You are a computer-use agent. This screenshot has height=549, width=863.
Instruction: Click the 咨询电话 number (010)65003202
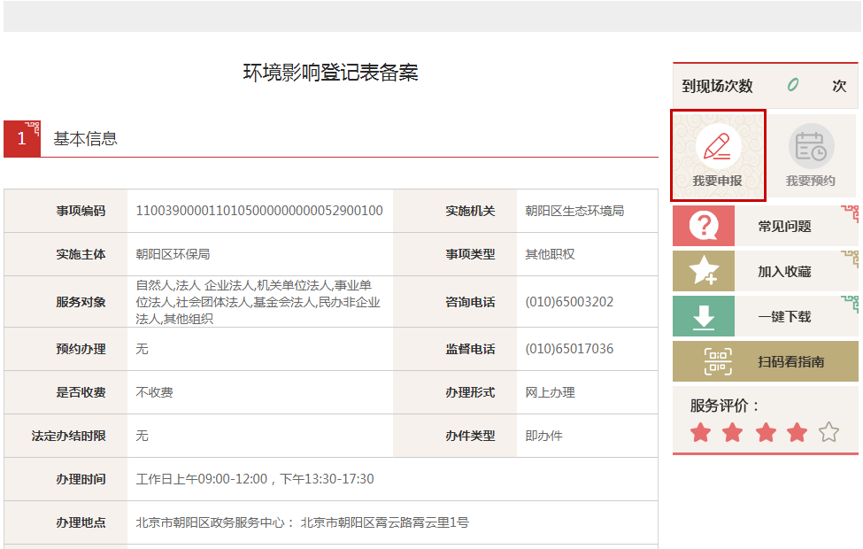(x=569, y=302)
